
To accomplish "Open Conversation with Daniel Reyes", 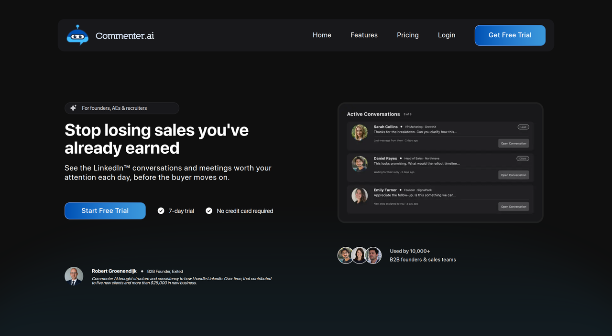I will (514, 175).
